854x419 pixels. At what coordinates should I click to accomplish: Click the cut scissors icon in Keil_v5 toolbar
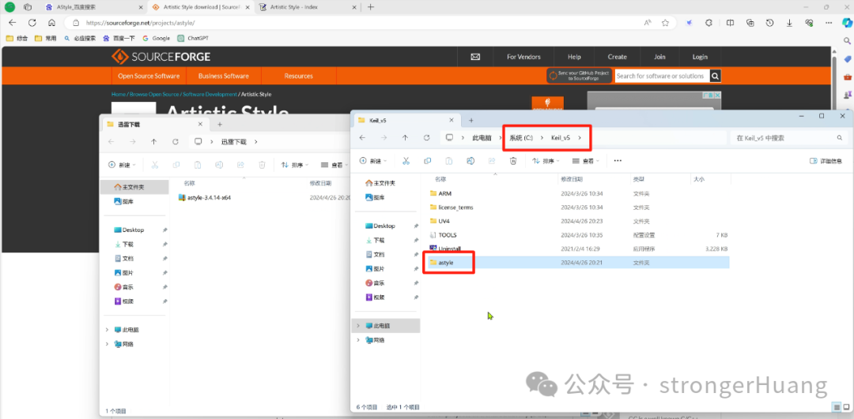[x=406, y=161]
